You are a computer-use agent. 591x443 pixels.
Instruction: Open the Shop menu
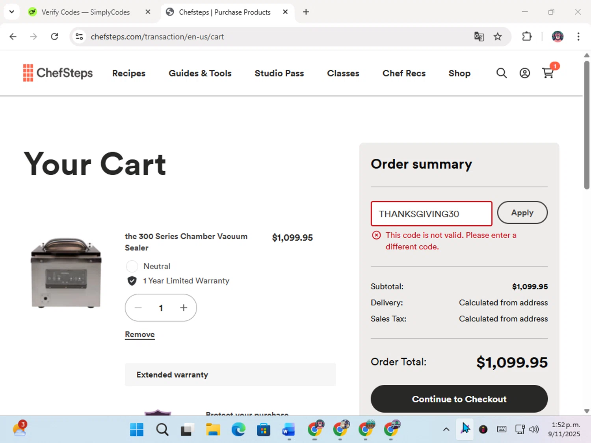coord(459,73)
